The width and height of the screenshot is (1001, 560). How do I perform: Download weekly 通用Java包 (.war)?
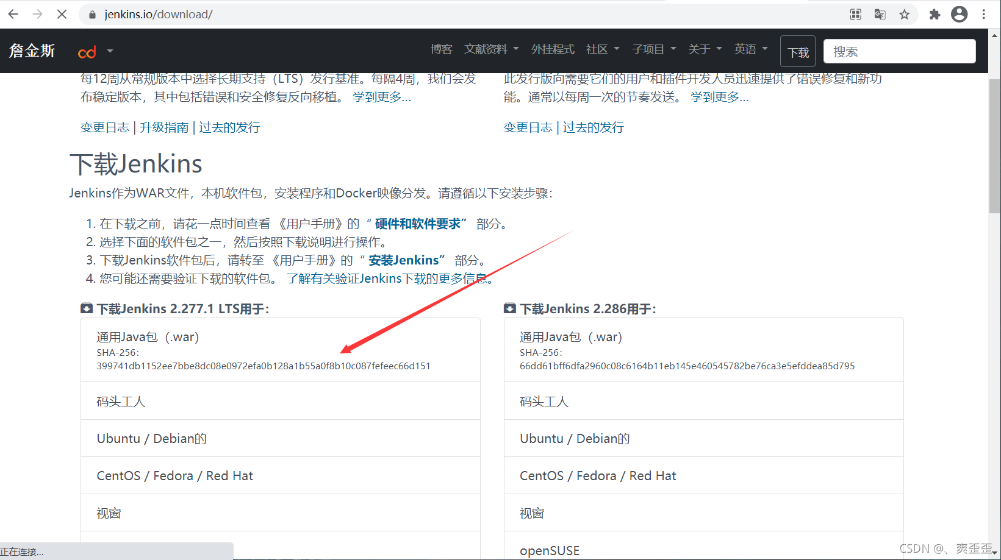coord(704,350)
